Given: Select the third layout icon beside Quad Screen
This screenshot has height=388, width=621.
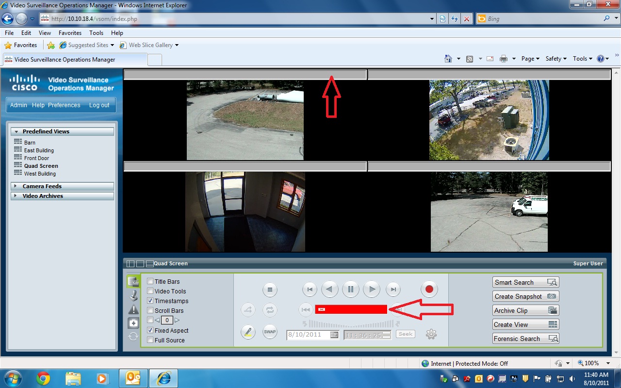Looking at the screenshot, I should (x=150, y=264).
